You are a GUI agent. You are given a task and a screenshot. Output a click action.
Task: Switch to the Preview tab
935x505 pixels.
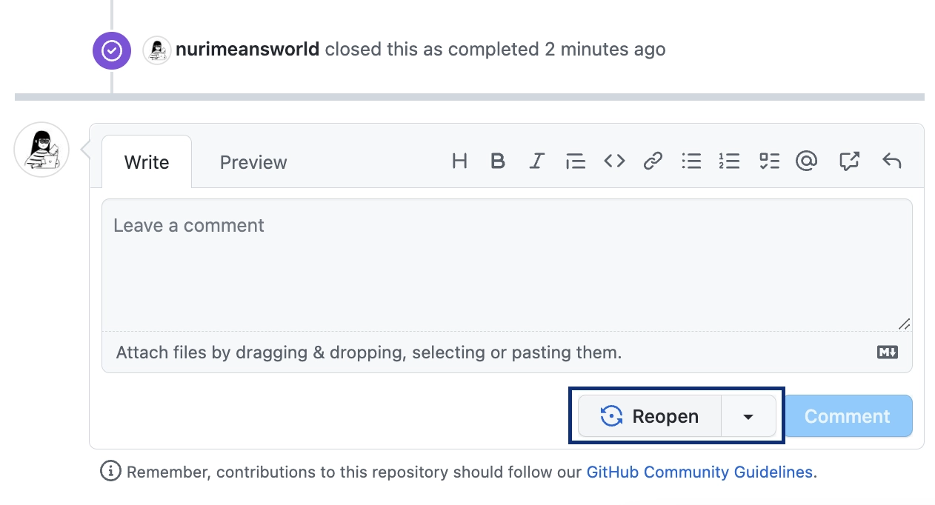pyautogui.click(x=253, y=162)
